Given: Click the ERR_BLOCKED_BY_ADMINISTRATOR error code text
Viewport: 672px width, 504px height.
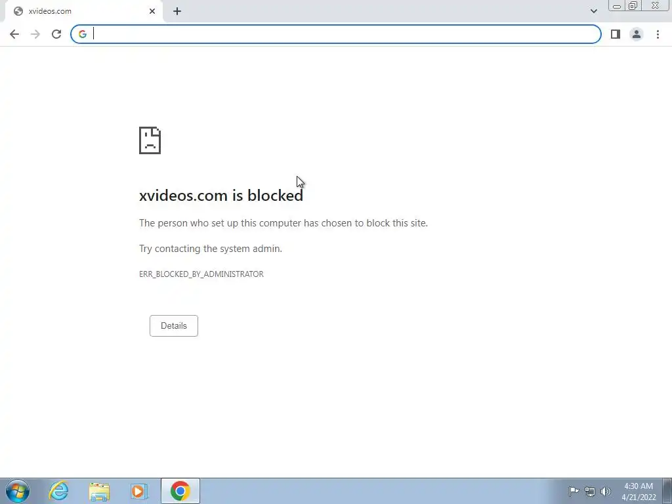Looking at the screenshot, I should pyautogui.click(x=201, y=274).
